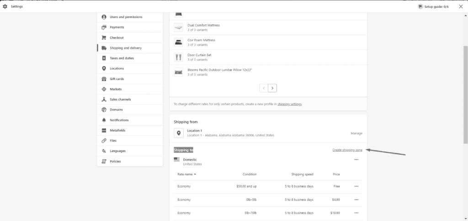Viewport: 468px width, 221px height.
Task: Open Sales channels settings
Action: point(120,100)
